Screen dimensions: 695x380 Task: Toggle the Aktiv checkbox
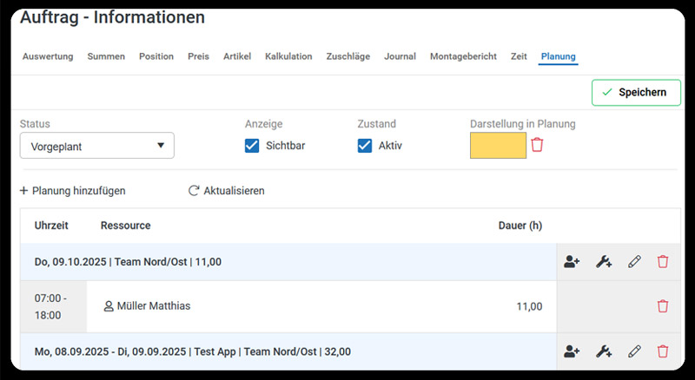pyautogui.click(x=365, y=146)
